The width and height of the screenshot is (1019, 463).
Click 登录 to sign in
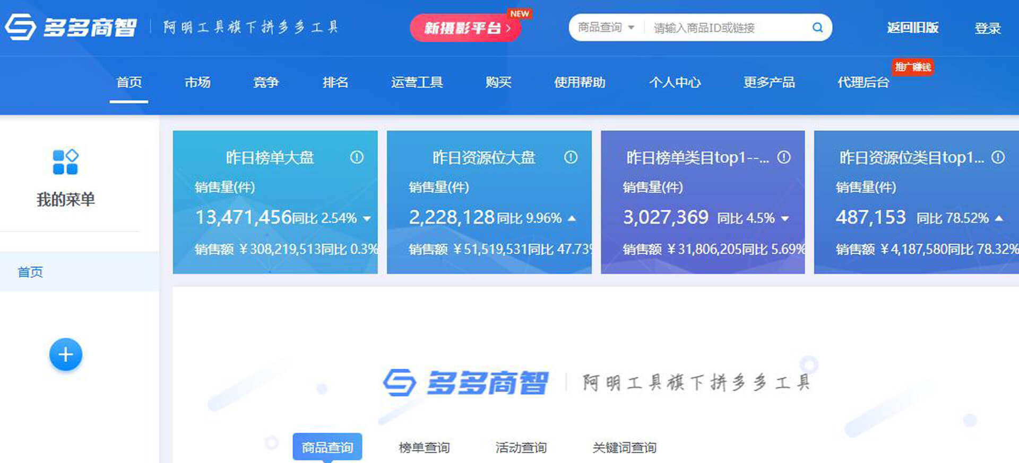[988, 28]
